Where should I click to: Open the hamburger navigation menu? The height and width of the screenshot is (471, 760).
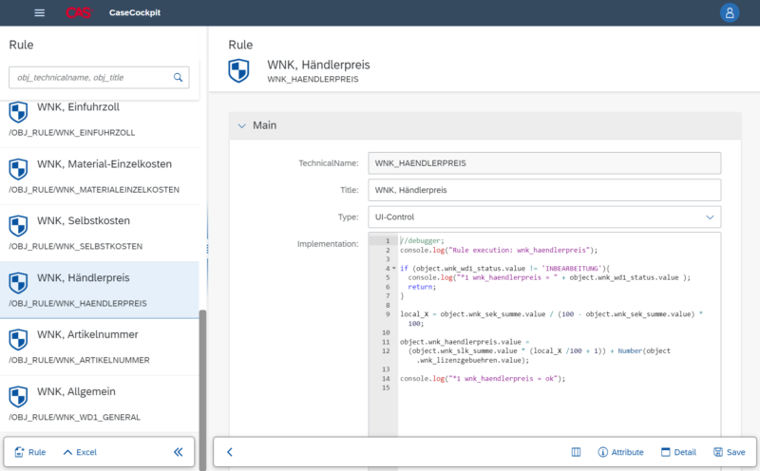pos(40,13)
